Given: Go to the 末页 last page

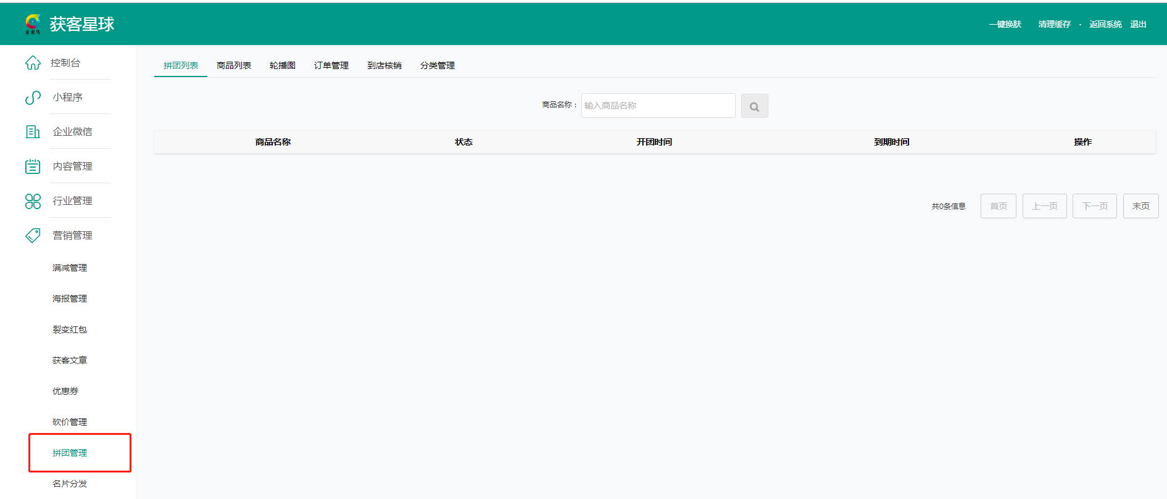Looking at the screenshot, I should [1140, 206].
